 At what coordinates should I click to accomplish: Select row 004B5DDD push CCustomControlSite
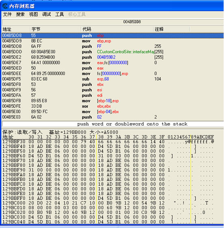(x=113, y=52)
